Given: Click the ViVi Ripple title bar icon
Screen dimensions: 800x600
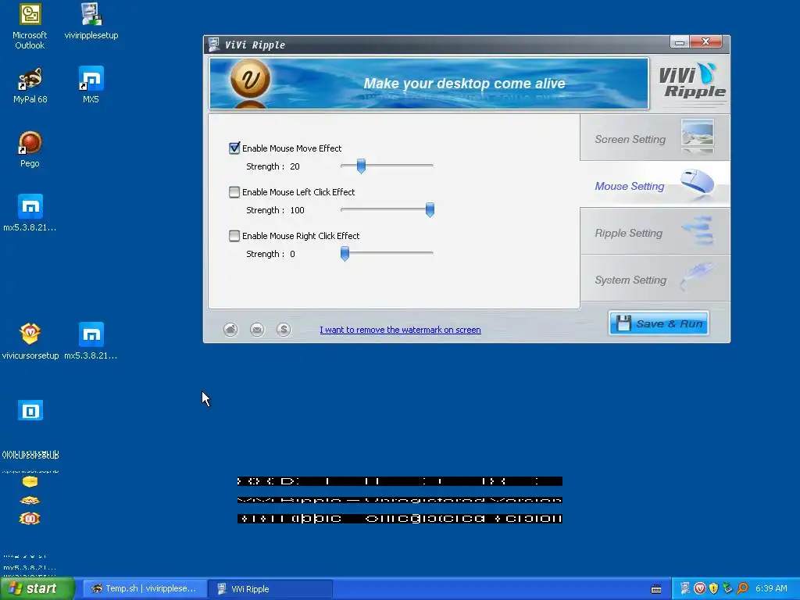Looking at the screenshot, I should [x=214, y=45].
